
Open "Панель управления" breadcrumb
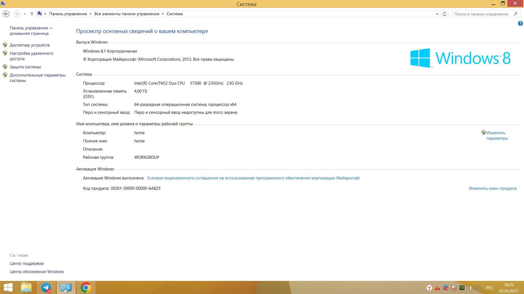[68, 14]
